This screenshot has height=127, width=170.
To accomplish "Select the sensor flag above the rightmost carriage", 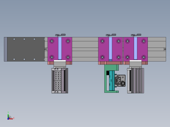I will coord(136,35).
